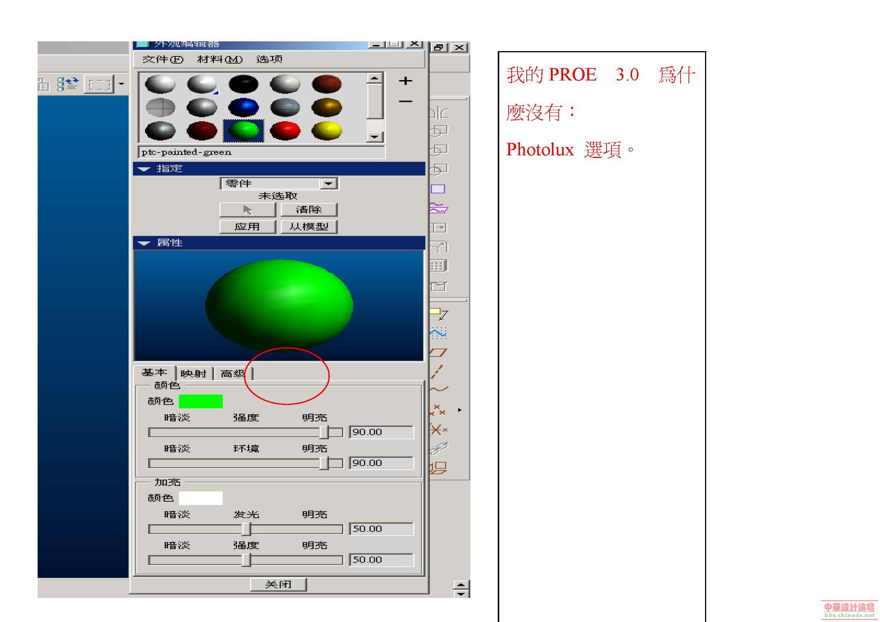880x622 pixels.
Task: Click the datum plane tool icon
Action: coord(438,352)
